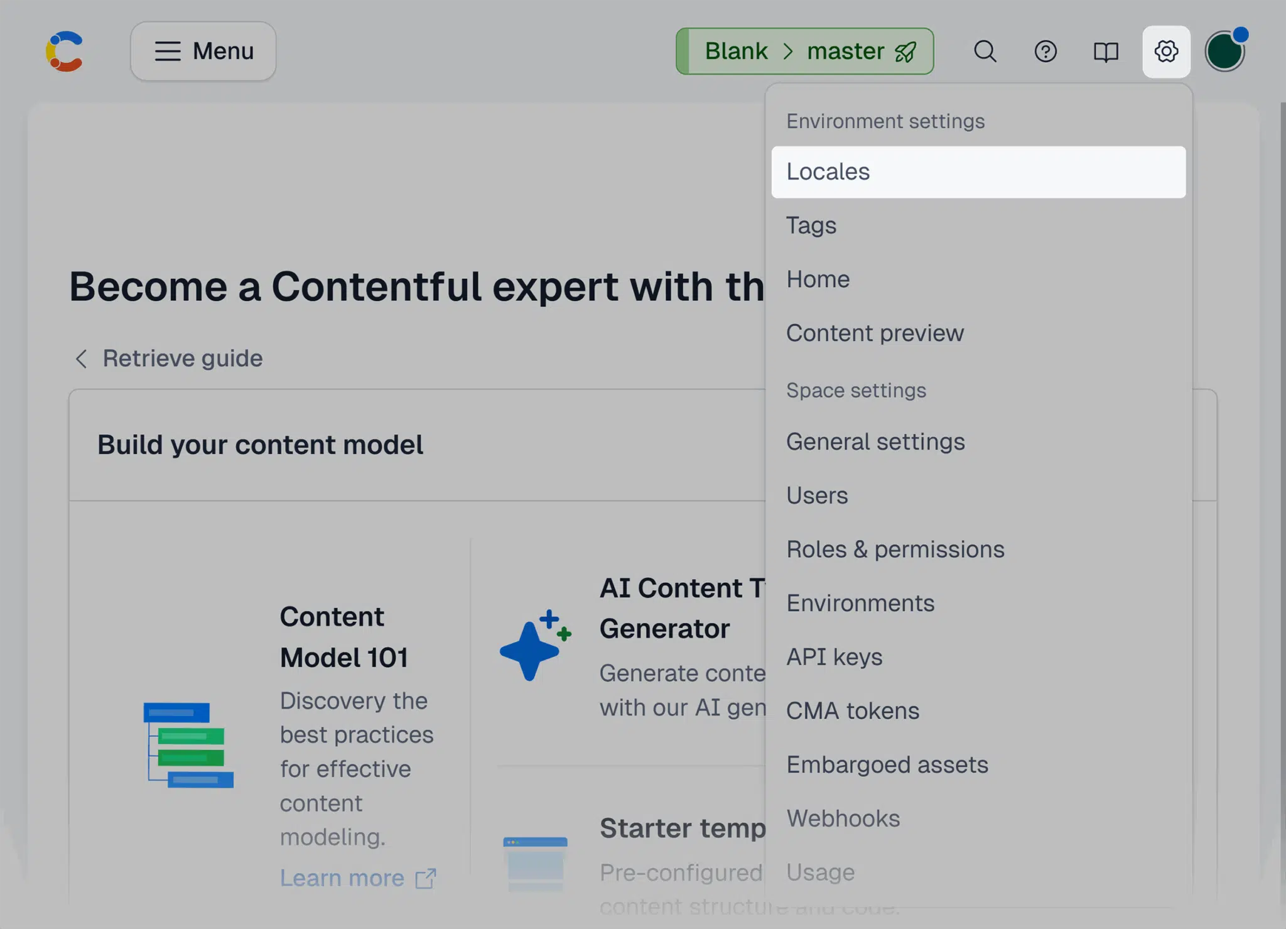
Task: Open the Blank > master environment switcher
Action: [x=804, y=51]
